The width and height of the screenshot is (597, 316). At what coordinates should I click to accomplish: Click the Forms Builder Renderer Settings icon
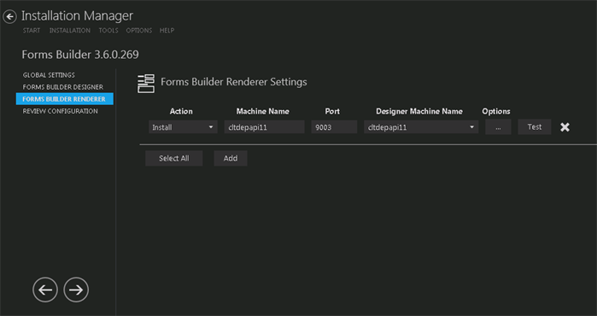point(146,84)
